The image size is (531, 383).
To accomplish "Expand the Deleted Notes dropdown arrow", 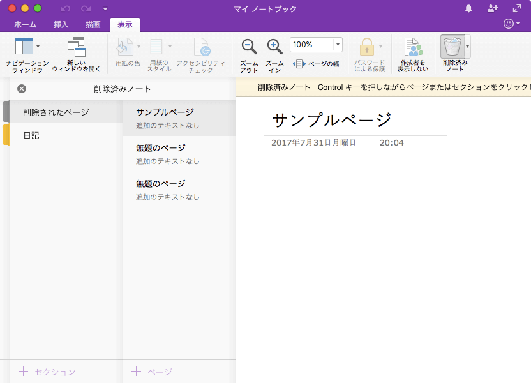I will click(467, 47).
